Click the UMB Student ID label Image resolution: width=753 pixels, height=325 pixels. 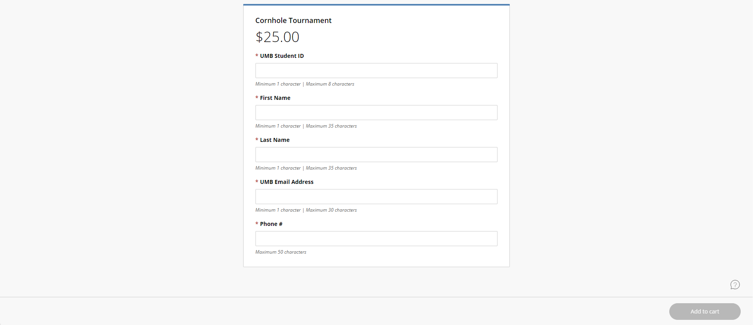coord(282,56)
